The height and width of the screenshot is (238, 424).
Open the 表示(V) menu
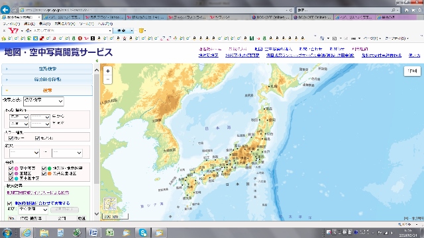coord(44,24)
